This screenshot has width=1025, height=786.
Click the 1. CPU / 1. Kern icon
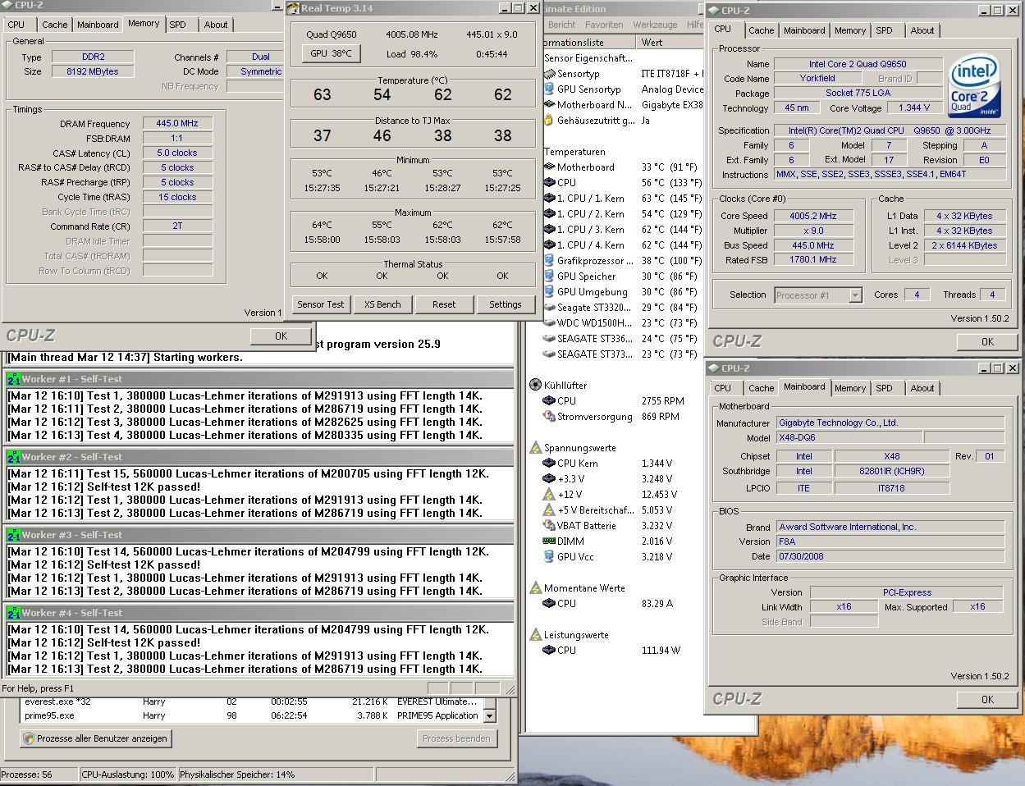549,199
